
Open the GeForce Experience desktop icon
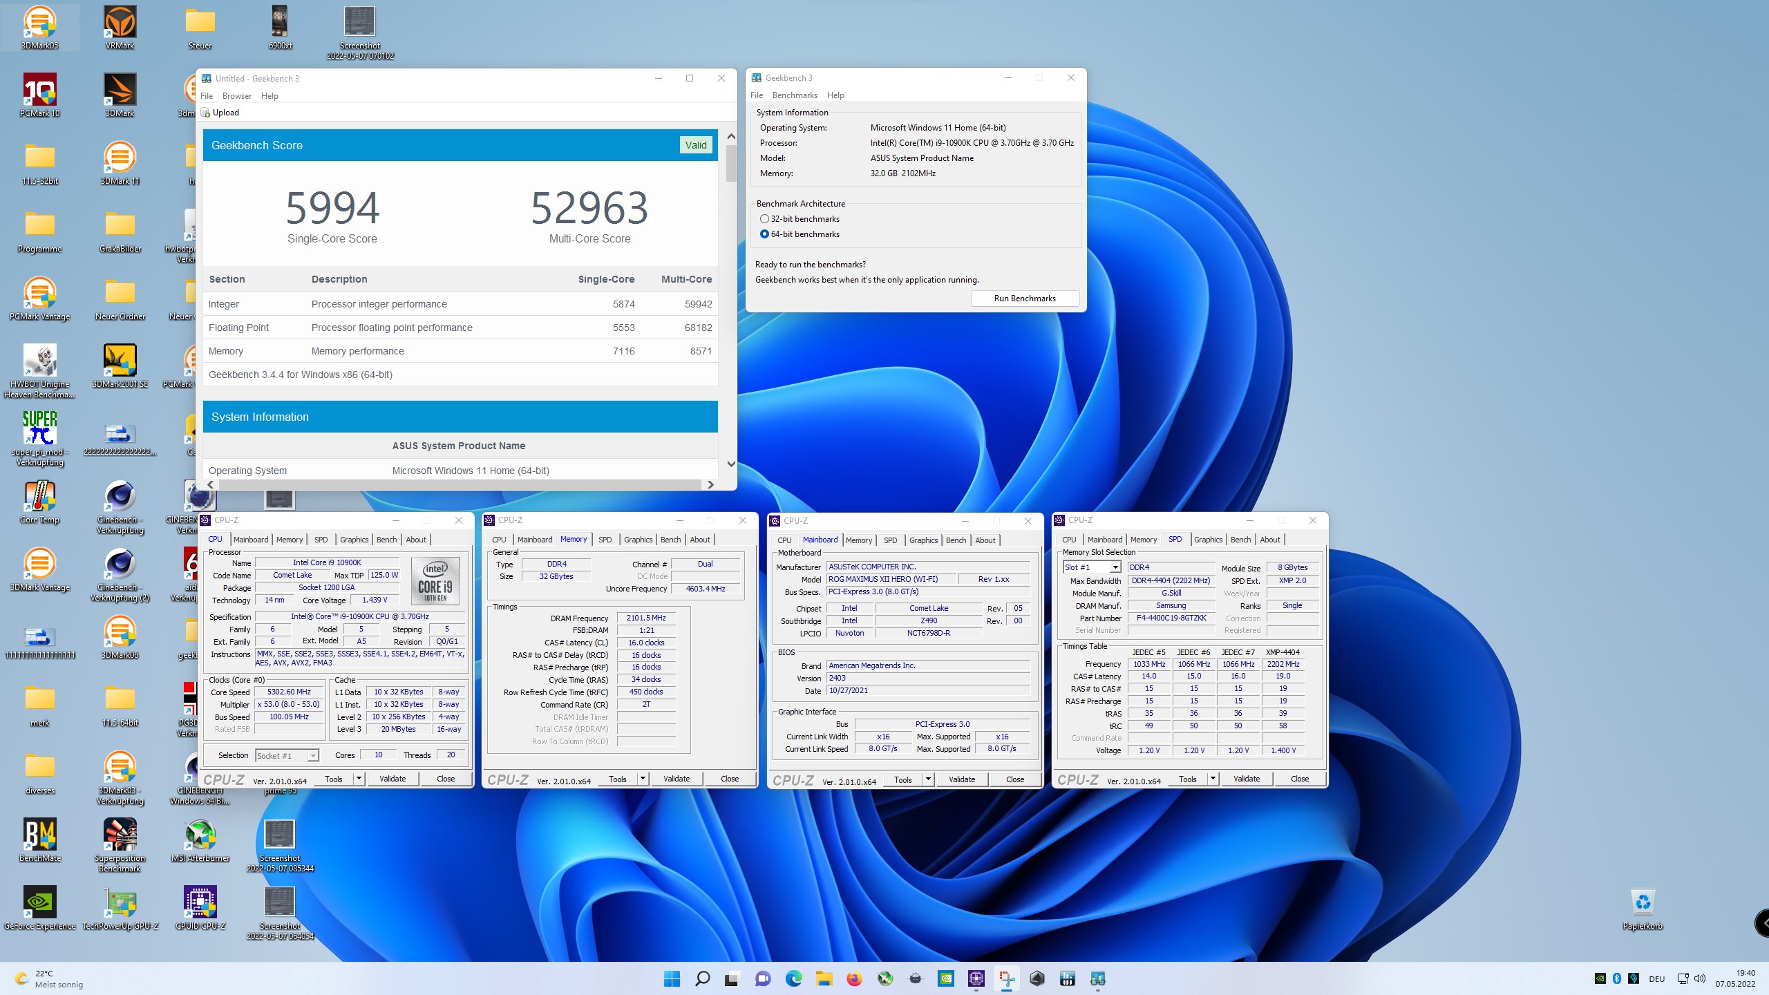coord(40,908)
